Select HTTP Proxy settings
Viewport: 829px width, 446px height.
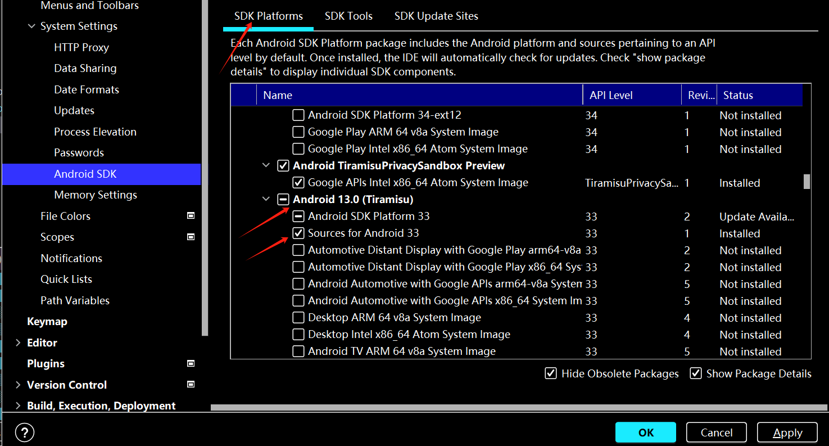click(81, 48)
